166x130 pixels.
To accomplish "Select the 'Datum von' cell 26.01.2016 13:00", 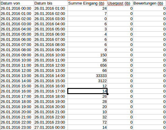I will 17,76.
